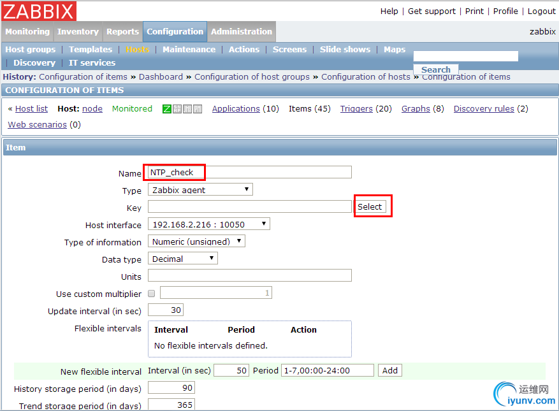
Task: Open the Graphs link
Action: coord(416,109)
